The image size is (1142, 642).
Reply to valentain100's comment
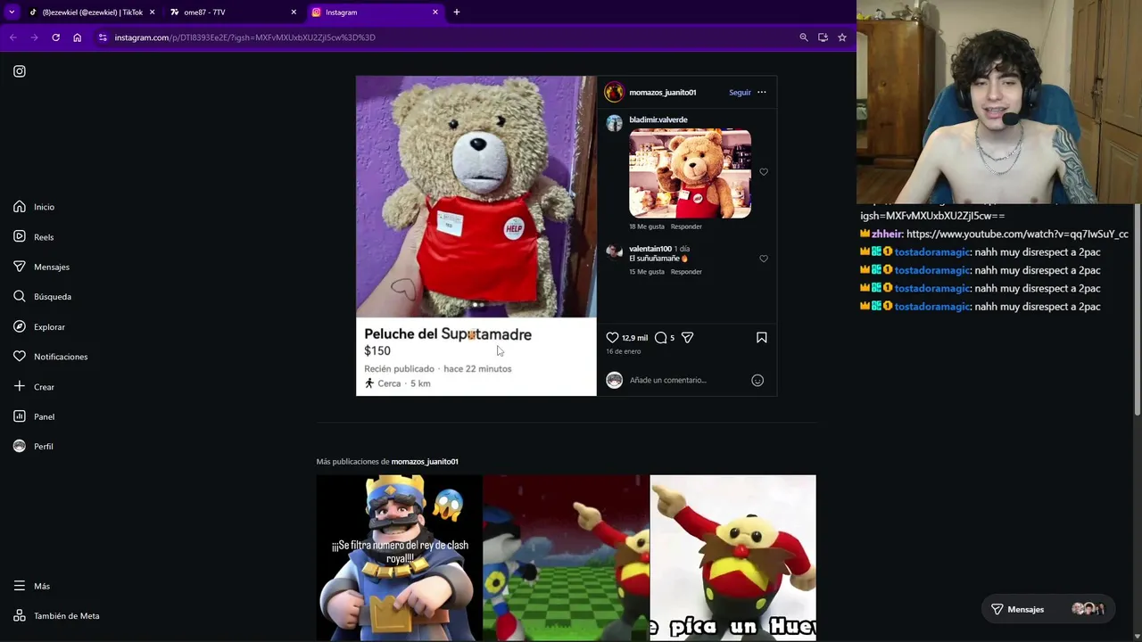point(686,272)
